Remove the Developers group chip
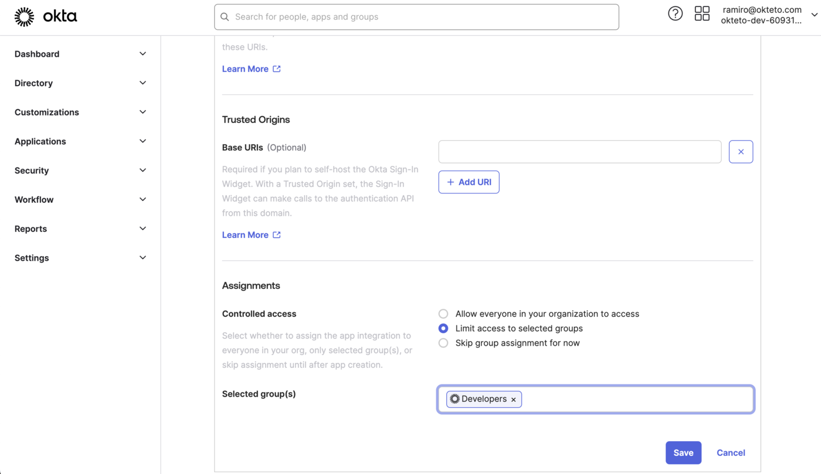 click(513, 399)
